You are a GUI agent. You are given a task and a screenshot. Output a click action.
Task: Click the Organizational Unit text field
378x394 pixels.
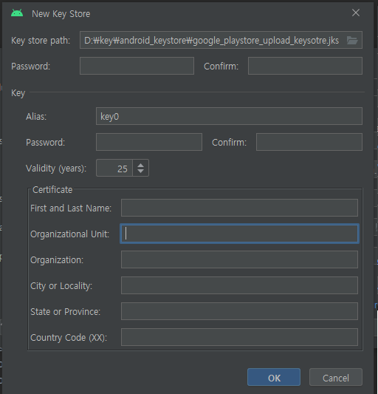point(239,234)
